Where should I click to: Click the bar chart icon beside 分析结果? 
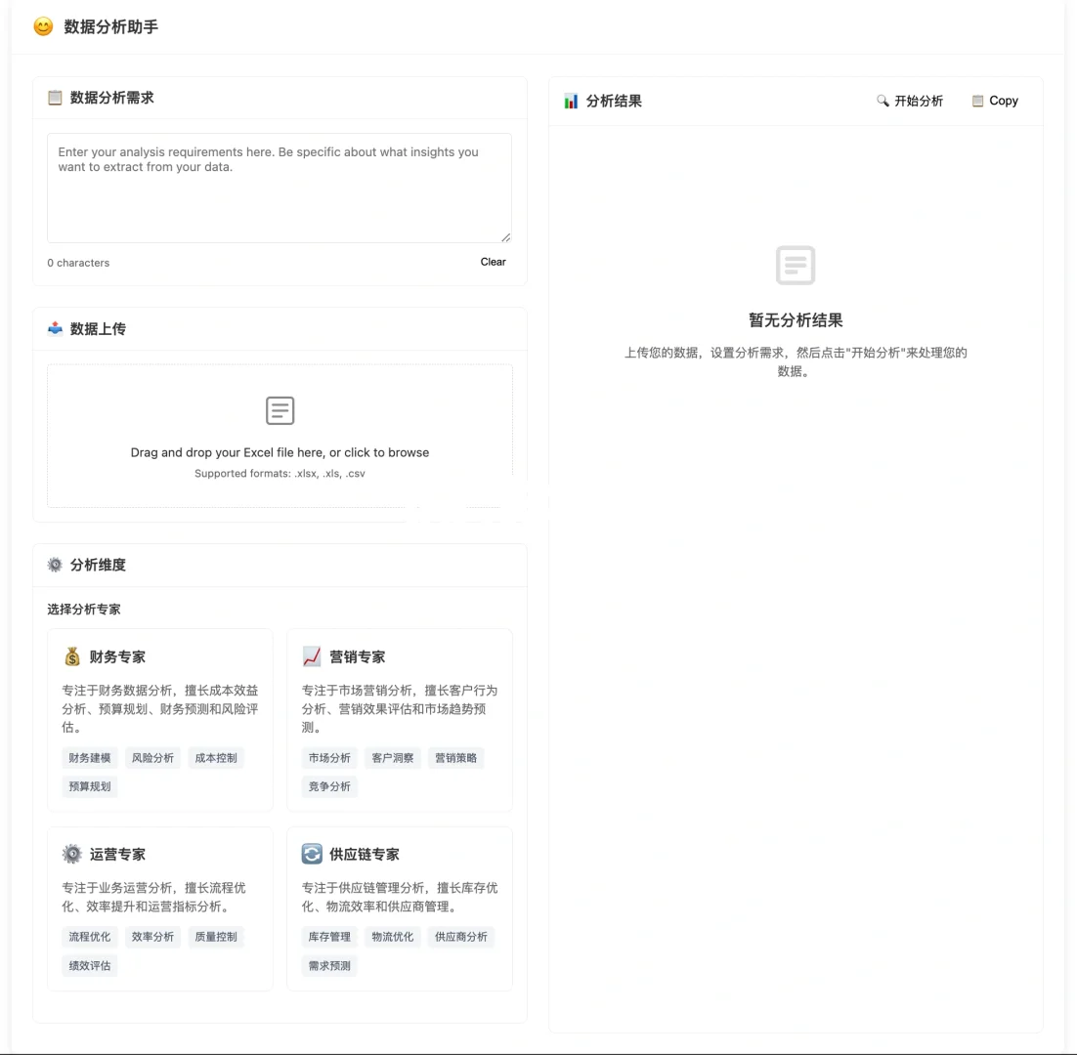[x=571, y=101]
